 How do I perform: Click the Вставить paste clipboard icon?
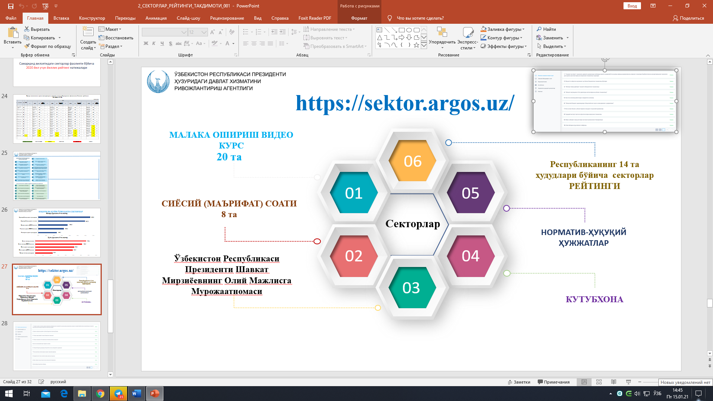pos(13,33)
